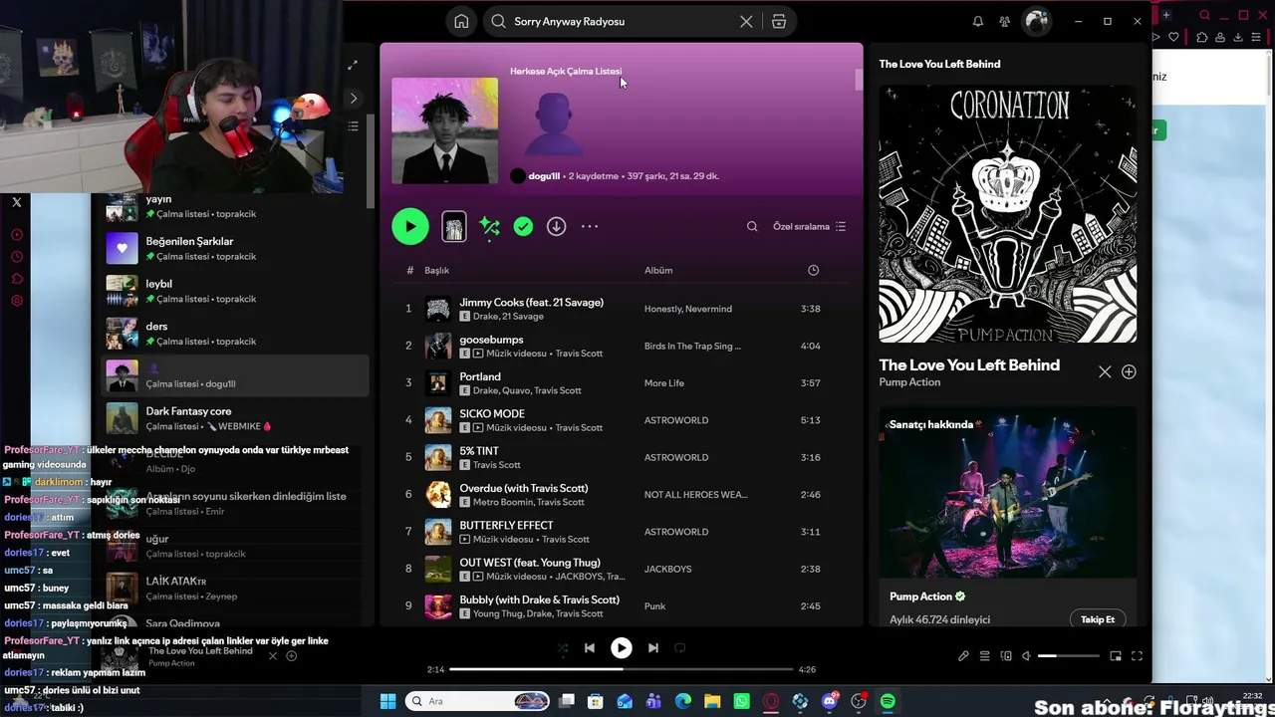Seek within the song on the progress bar

(x=621, y=669)
